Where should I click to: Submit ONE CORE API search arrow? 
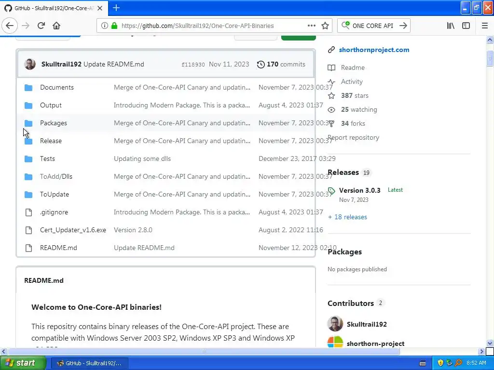403,26
